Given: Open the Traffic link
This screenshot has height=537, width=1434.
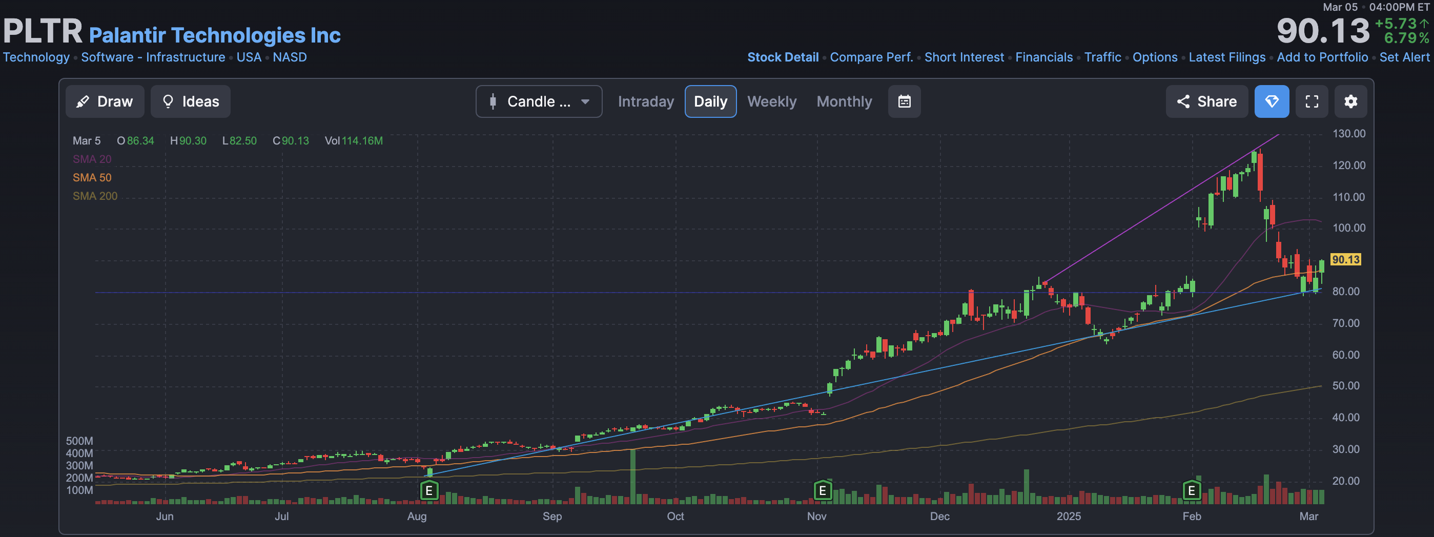Looking at the screenshot, I should (1103, 57).
